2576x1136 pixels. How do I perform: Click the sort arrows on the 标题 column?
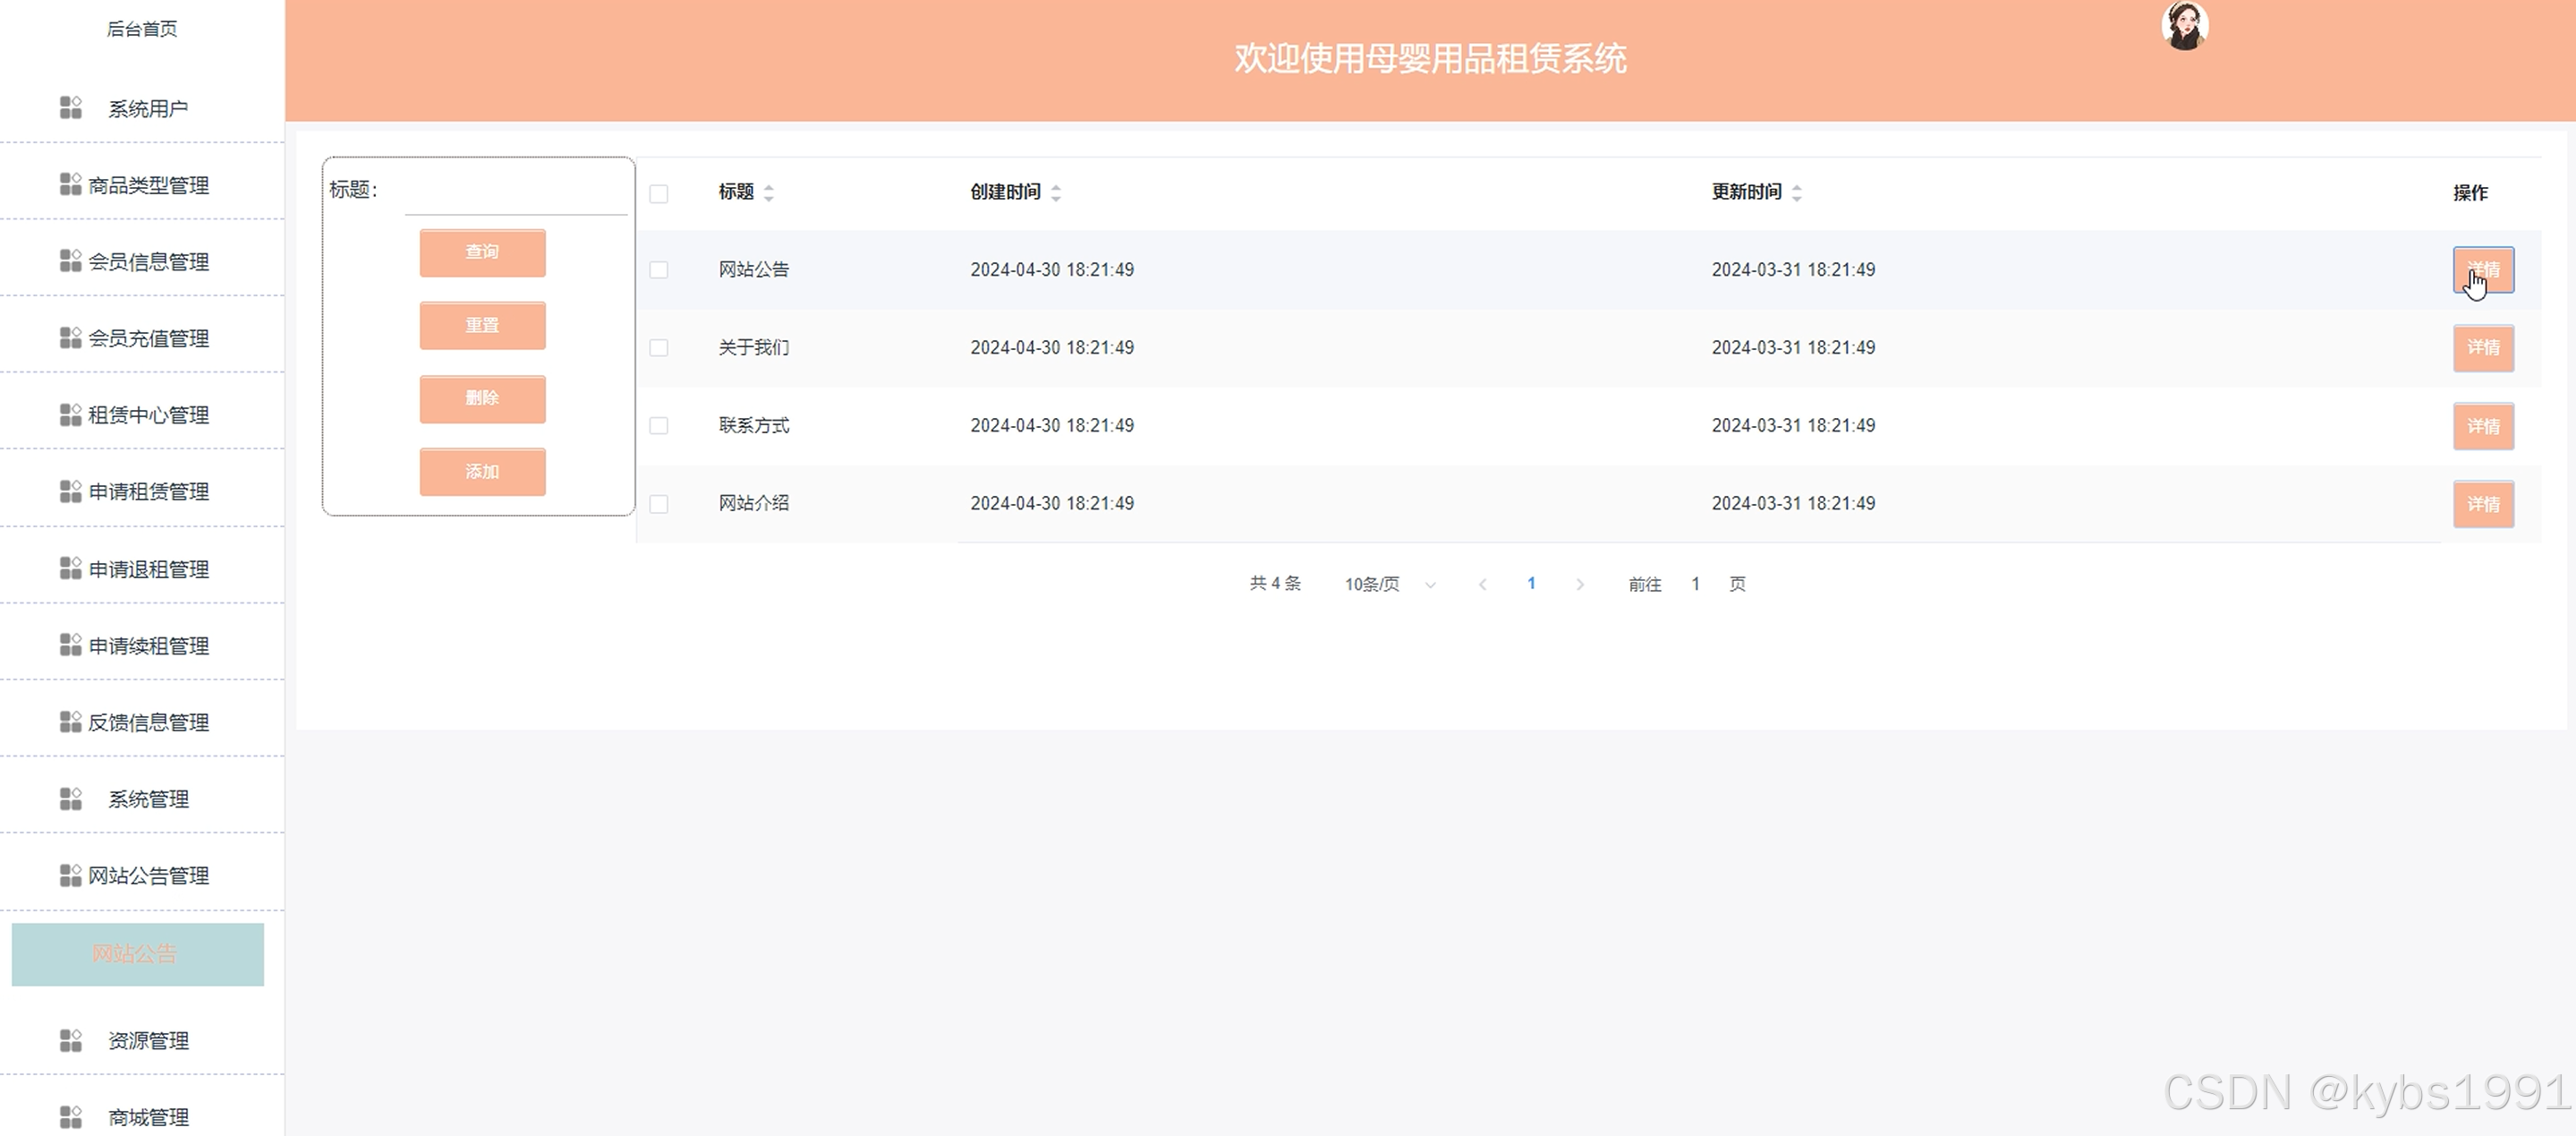point(768,192)
